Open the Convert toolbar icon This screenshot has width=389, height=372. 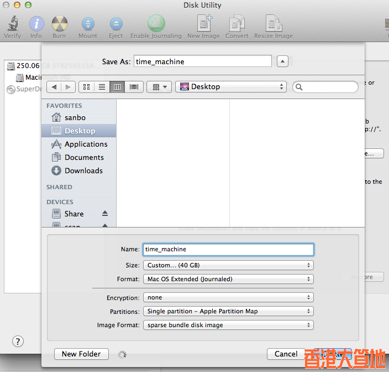236,23
